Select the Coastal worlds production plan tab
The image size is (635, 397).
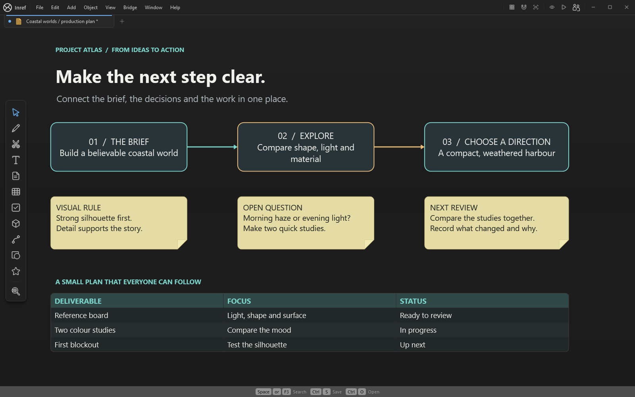click(59, 21)
